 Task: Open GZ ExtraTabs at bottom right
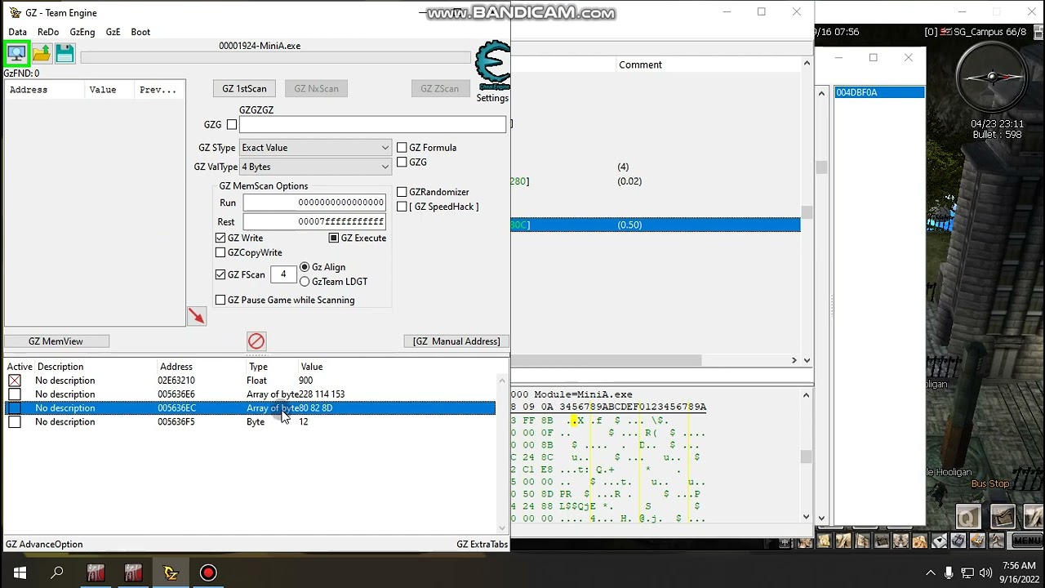click(482, 544)
